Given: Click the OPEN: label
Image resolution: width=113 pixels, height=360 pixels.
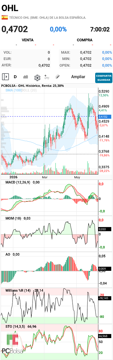Looking at the screenshot, I should [65, 65].
